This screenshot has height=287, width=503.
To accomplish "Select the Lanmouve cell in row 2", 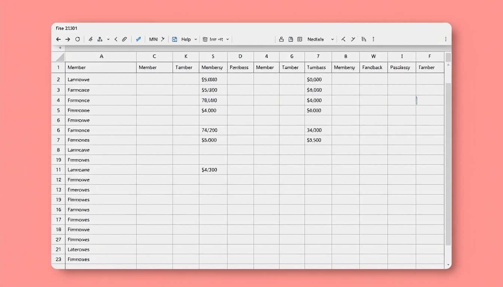I will pyautogui.click(x=101, y=80).
